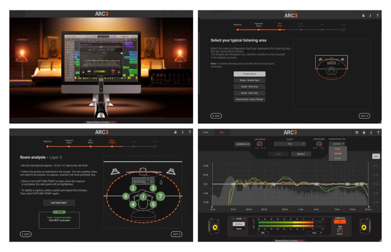Toggle the Correction ON button

click(x=340, y=221)
